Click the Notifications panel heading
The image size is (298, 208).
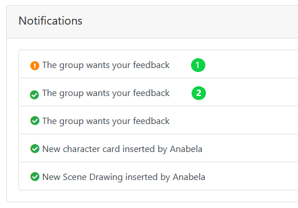(50, 21)
